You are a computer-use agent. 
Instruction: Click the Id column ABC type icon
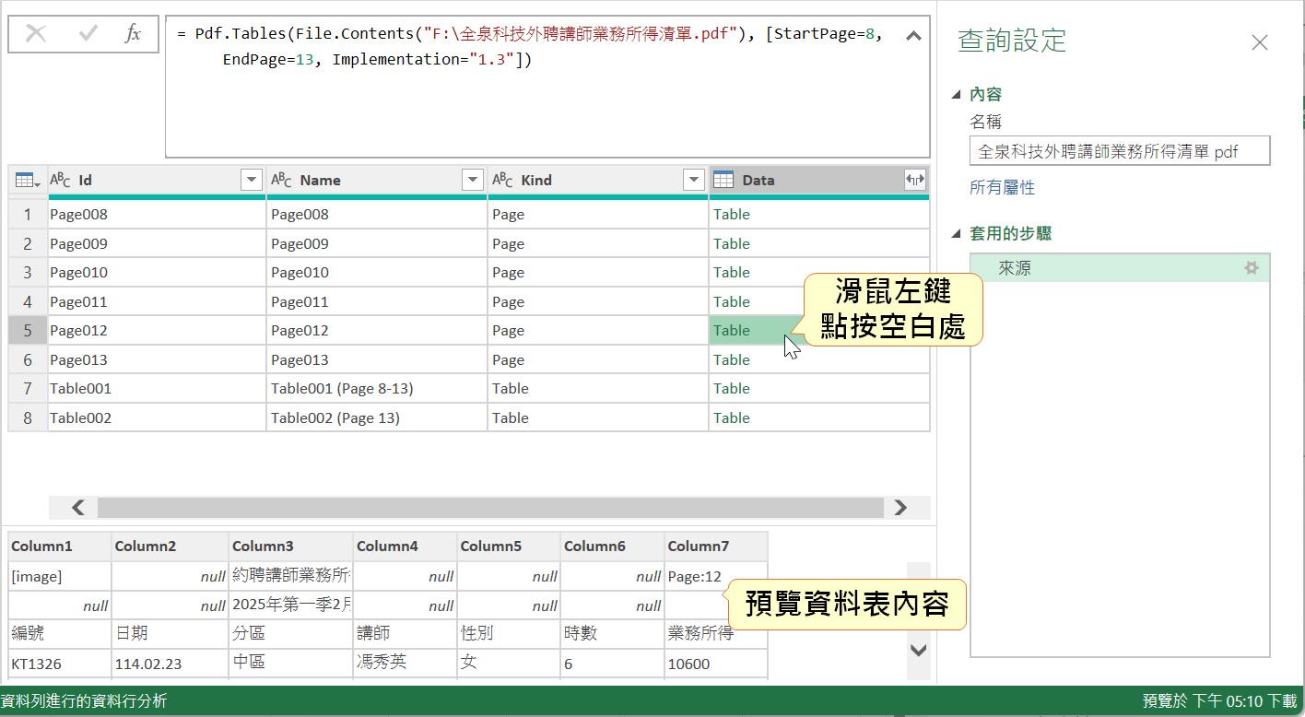pyautogui.click(x=61, y=181)
